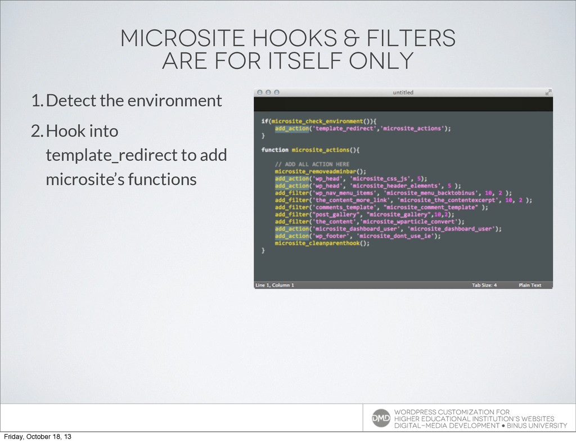Click the // ADD ALL ACTION HERE comment
Viewport: 576px width, 443px height.
tap(312, 164)
